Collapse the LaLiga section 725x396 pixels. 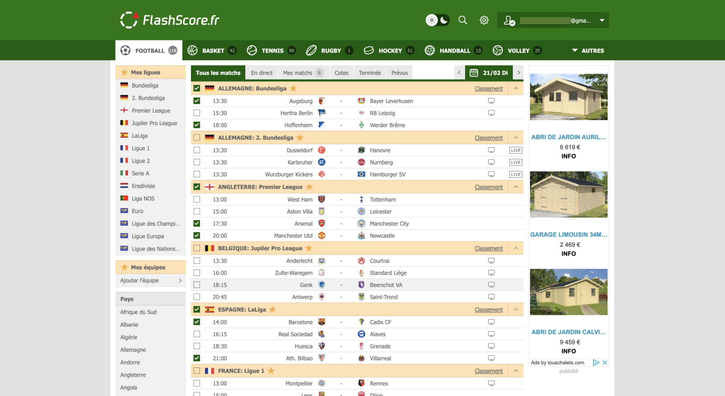coord(516,309)
